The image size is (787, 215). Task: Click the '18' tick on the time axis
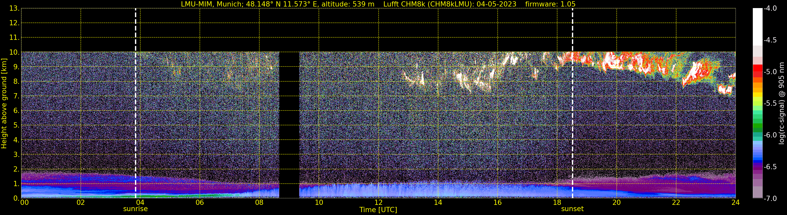point(557,203)
